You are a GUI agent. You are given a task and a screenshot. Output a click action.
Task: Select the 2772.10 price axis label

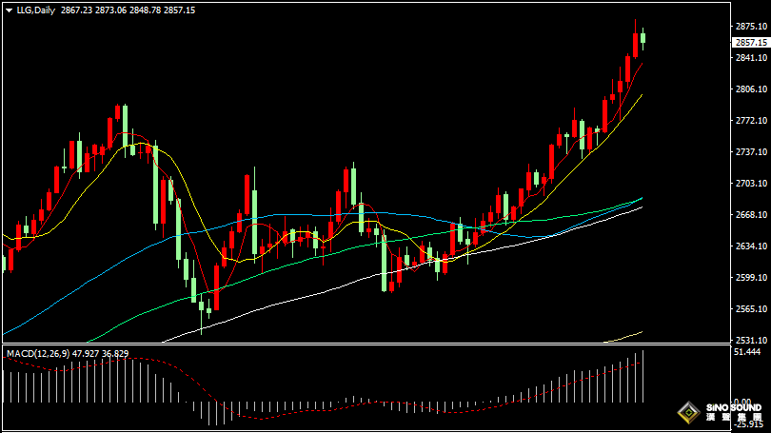(751, 121)
